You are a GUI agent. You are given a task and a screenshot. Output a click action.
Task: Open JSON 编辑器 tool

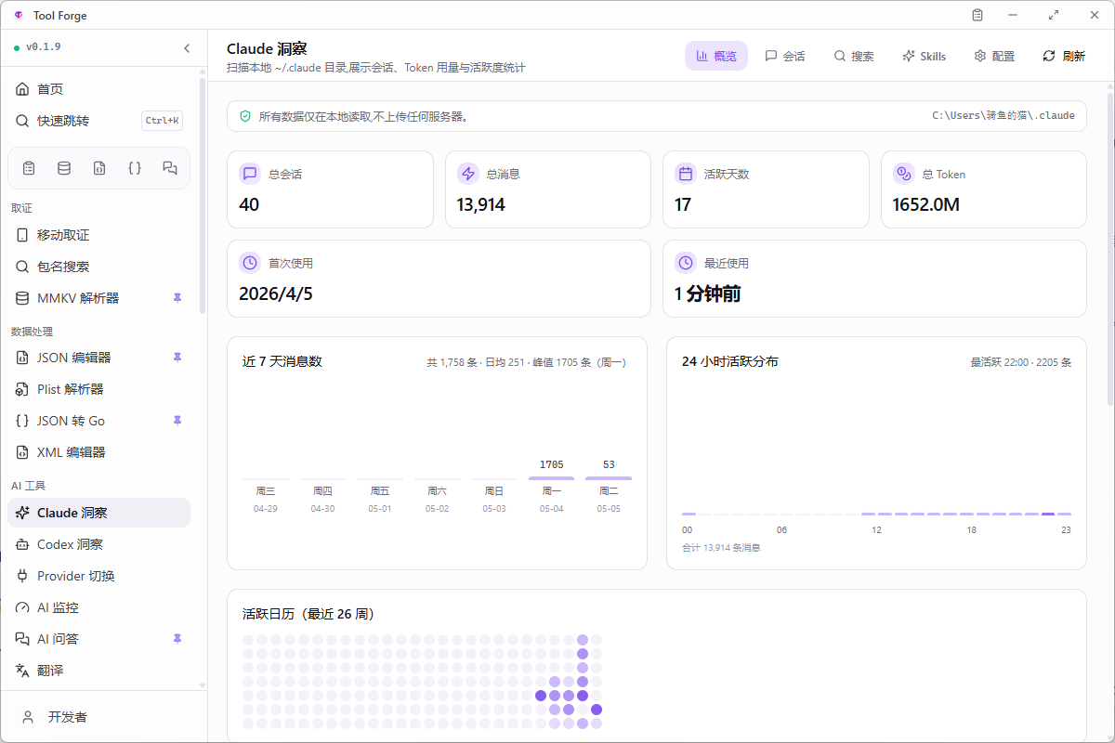(x=98, y=358)
